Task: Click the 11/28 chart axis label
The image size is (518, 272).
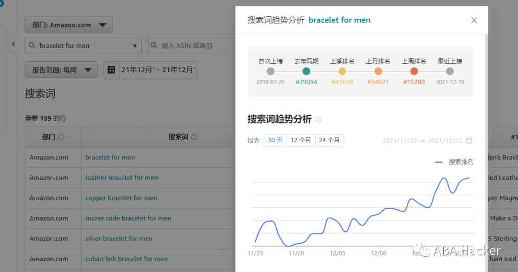Action: coord(296,253)
